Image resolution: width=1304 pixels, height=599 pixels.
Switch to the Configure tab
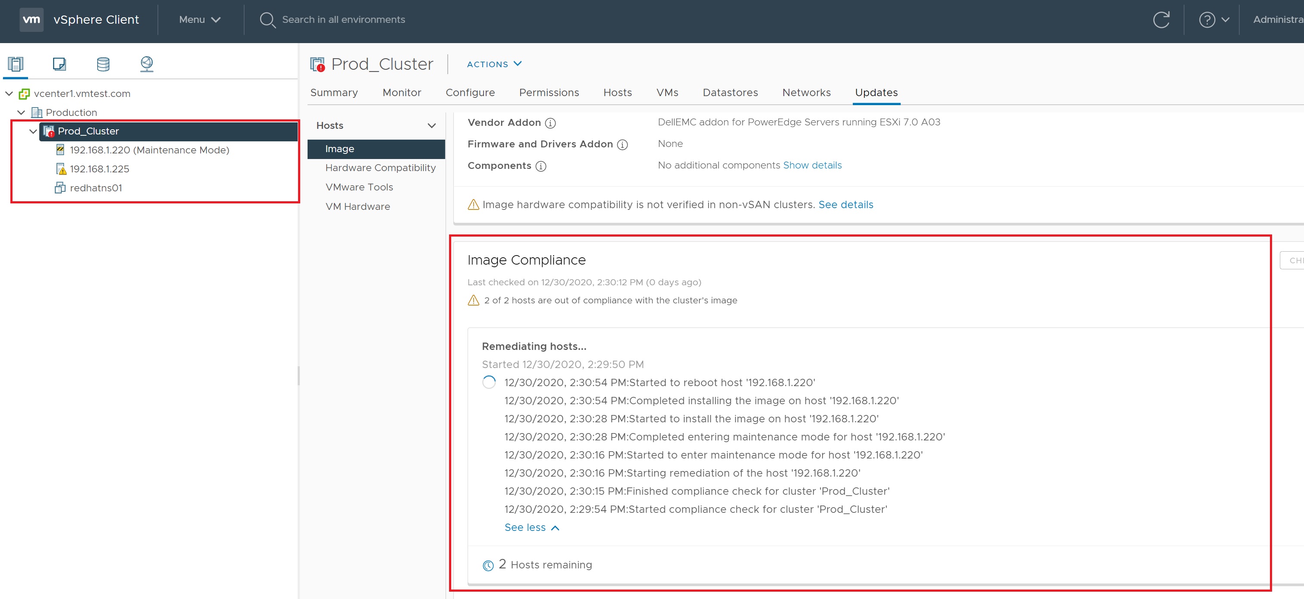(x=470, y=93)
